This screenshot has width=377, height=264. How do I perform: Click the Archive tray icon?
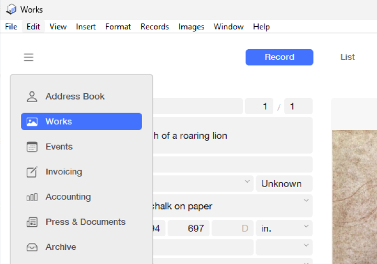pos(32,247)
